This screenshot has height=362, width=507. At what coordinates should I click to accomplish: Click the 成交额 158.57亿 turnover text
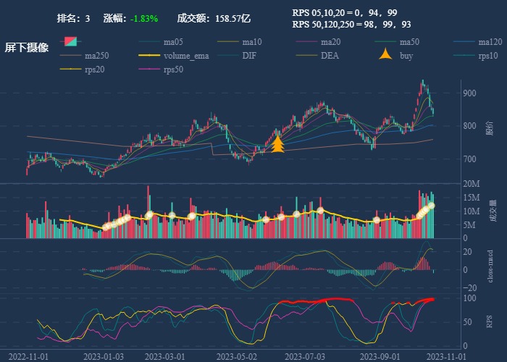(214, 18)
